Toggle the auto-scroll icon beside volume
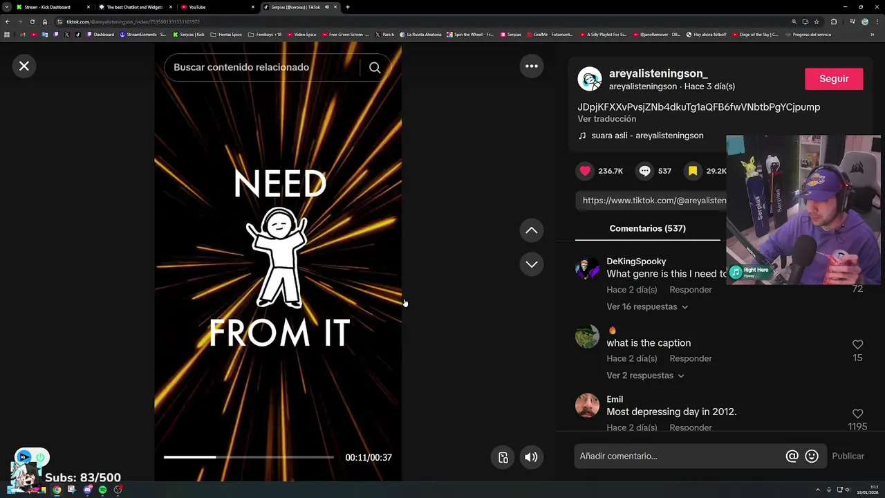The image size is (885, 498). pos(503,457)
